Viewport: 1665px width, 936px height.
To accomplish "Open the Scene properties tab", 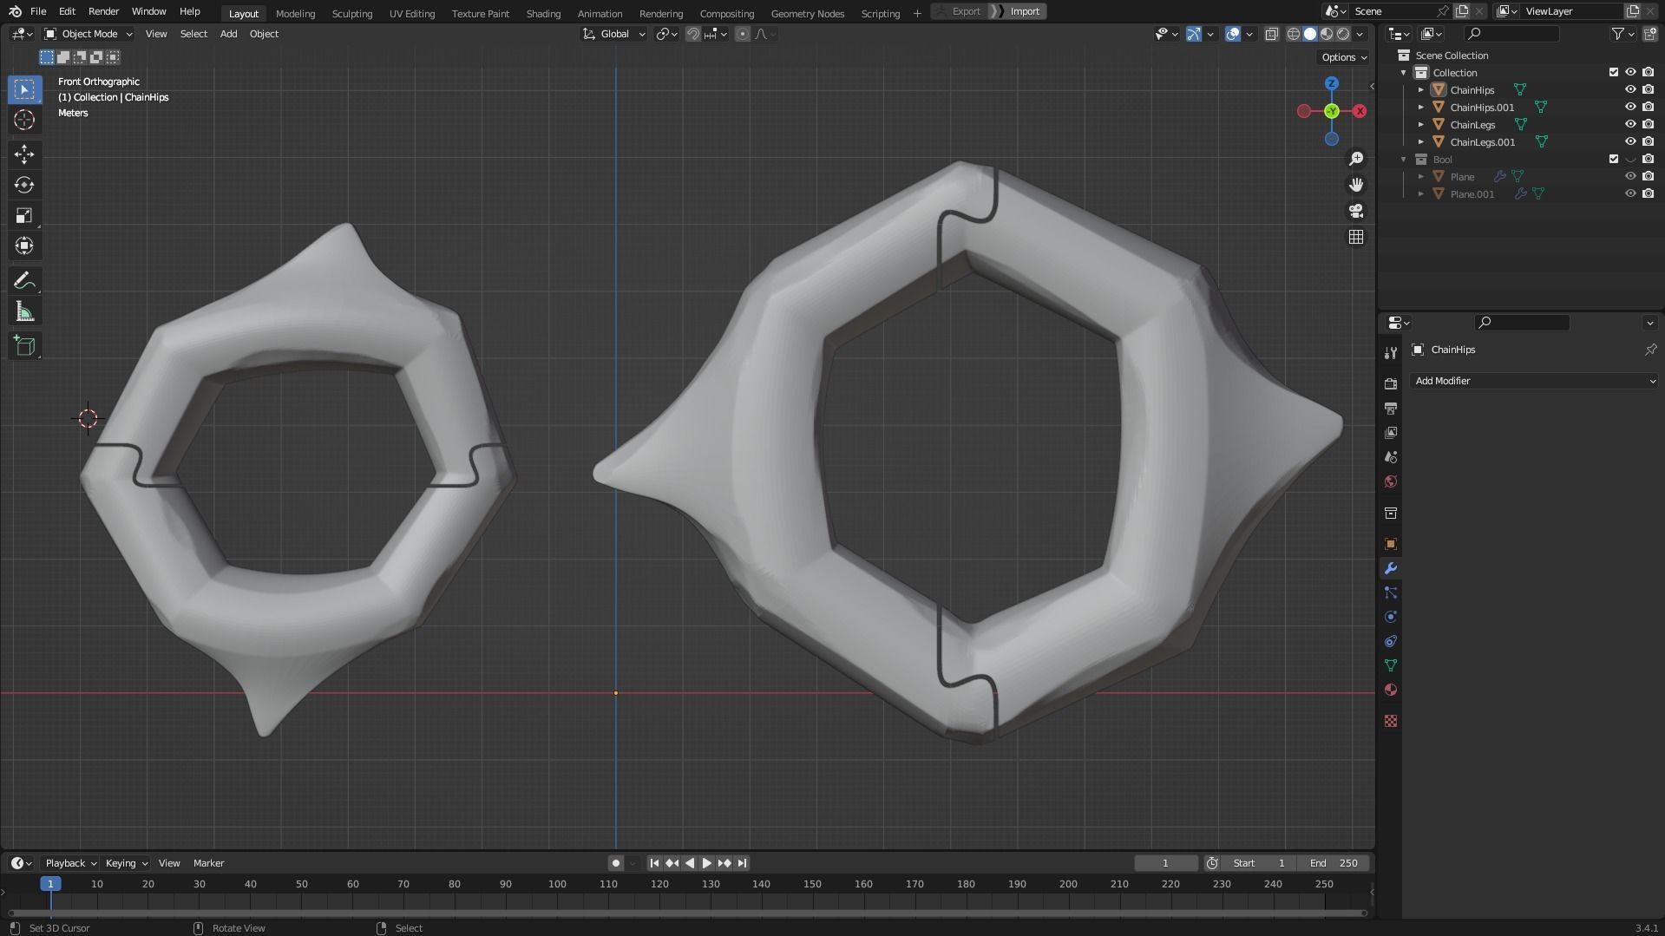I will pos(1391,457).
